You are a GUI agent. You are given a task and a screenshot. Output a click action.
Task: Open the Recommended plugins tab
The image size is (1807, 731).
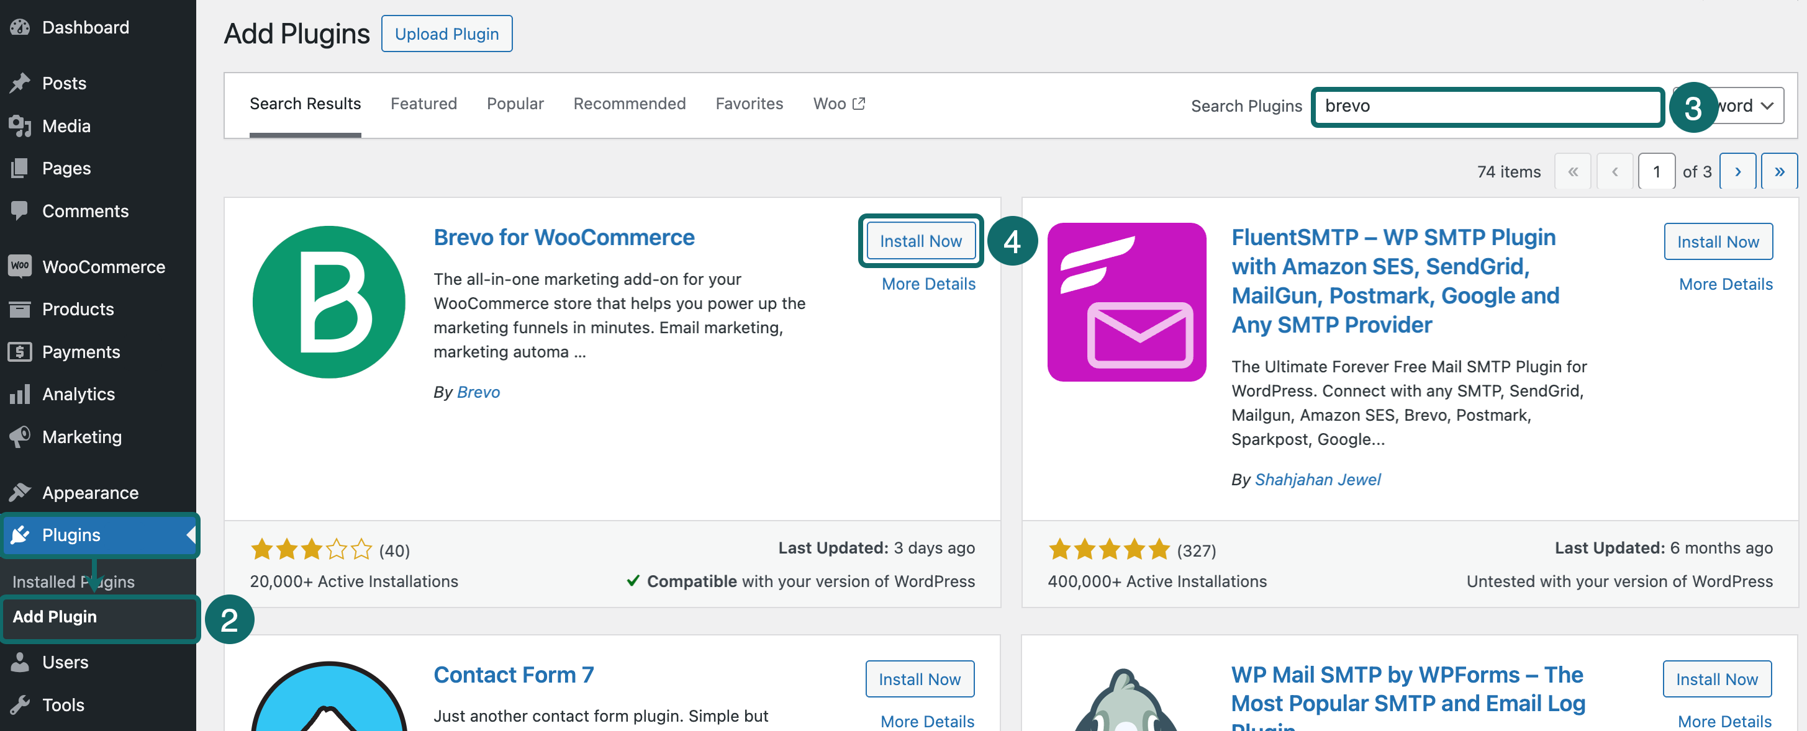pyautogui.click(x=629, y=103)
